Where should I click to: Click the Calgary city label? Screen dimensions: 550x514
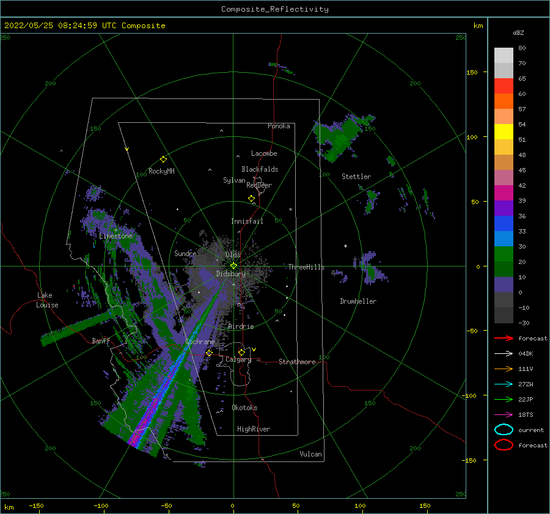pyautogui.click(x=238, y=359)
